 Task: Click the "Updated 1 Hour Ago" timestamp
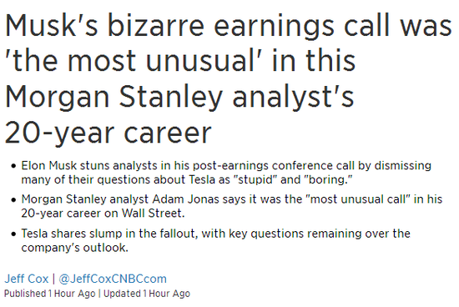coord(147,294)
